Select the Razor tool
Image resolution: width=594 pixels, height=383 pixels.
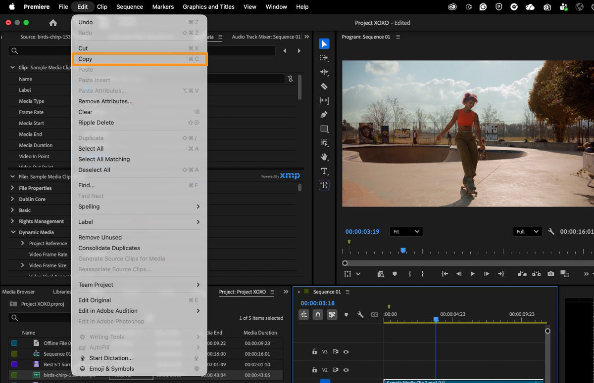pos(324,86)
